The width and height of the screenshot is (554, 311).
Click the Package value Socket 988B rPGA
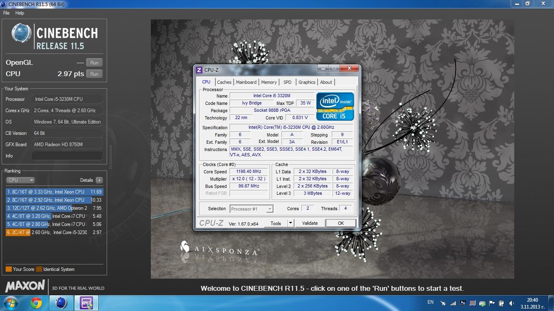coord(272,110)
